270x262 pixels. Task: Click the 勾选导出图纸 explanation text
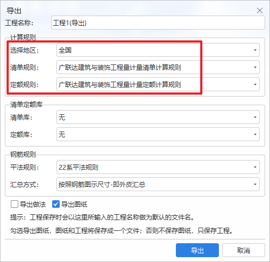coord(122,230)
